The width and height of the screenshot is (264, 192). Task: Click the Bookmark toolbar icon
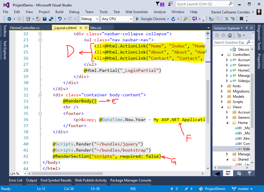(241, 19)
